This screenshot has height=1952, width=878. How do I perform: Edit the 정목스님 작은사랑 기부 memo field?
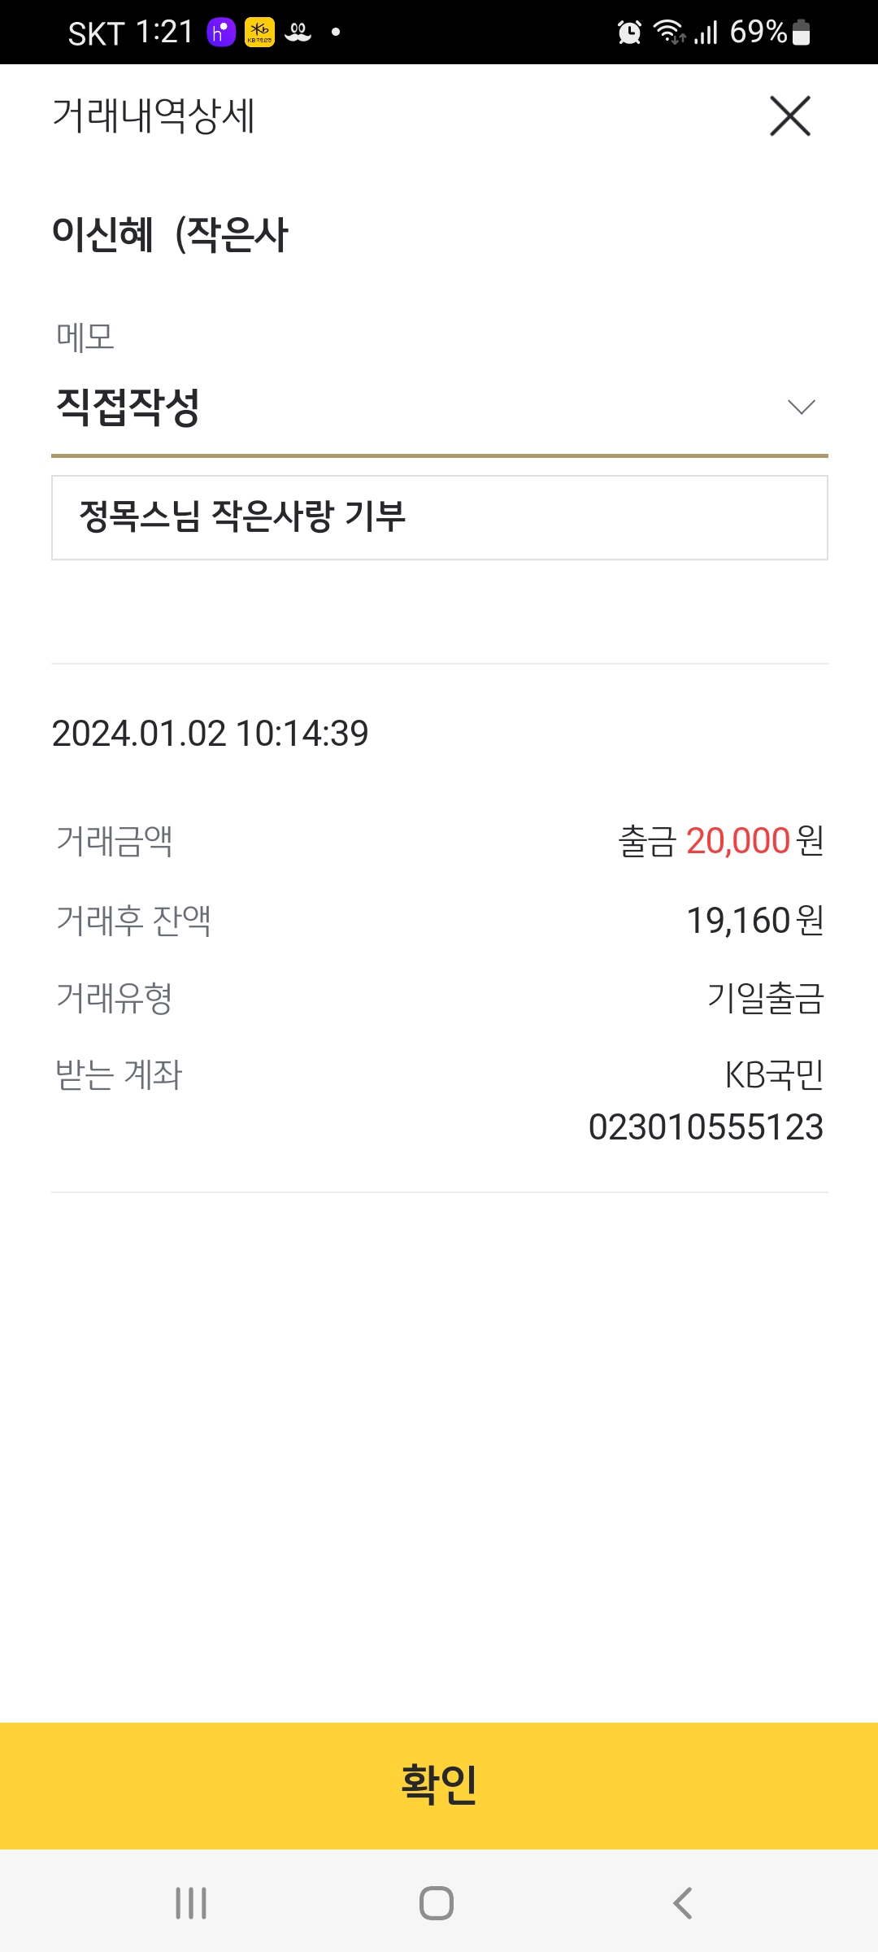[439, 517]
